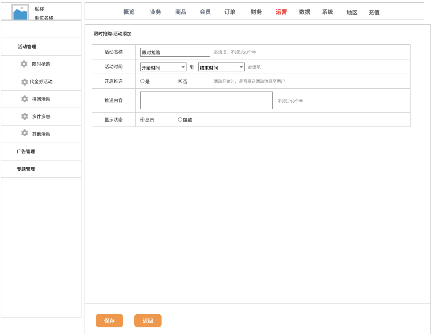Viewport: 432px width, 334px height.
Task: Click the gear icon beside 代金券活动
Action: click(24, 82)
